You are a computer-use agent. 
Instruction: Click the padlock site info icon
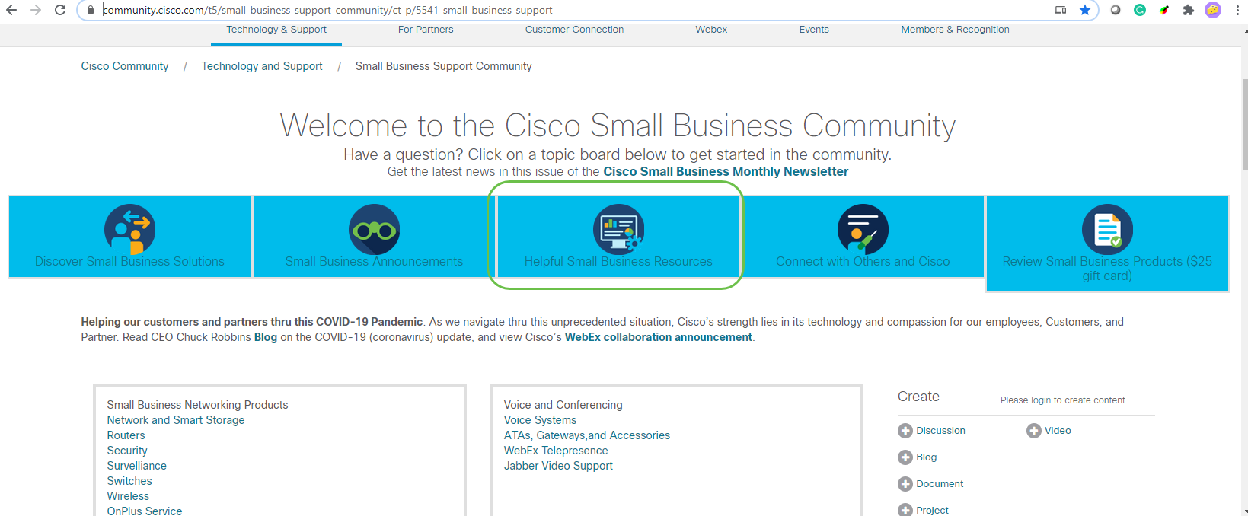pyautogui.click(x=91, y=10)
